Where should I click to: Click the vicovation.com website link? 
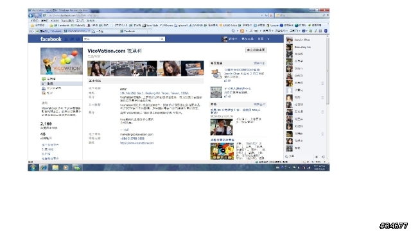coord(137,143)
